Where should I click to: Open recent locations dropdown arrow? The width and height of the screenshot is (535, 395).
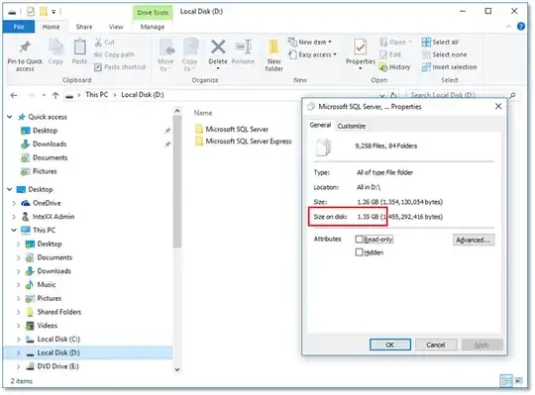click(44, 95)
